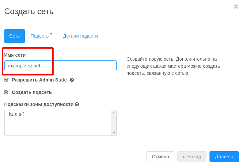Click the availability zone list up arrow
Viewport: 242px width, 165px height.
coord(114,113)
